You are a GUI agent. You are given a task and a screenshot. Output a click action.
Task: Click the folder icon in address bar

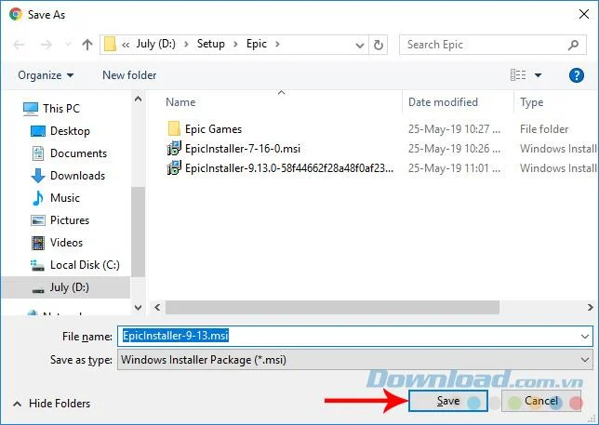tap(111, 45)
